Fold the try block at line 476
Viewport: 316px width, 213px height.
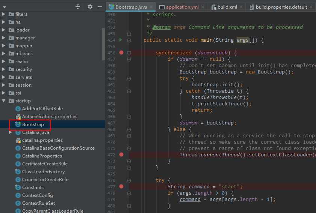coord(129,180)
